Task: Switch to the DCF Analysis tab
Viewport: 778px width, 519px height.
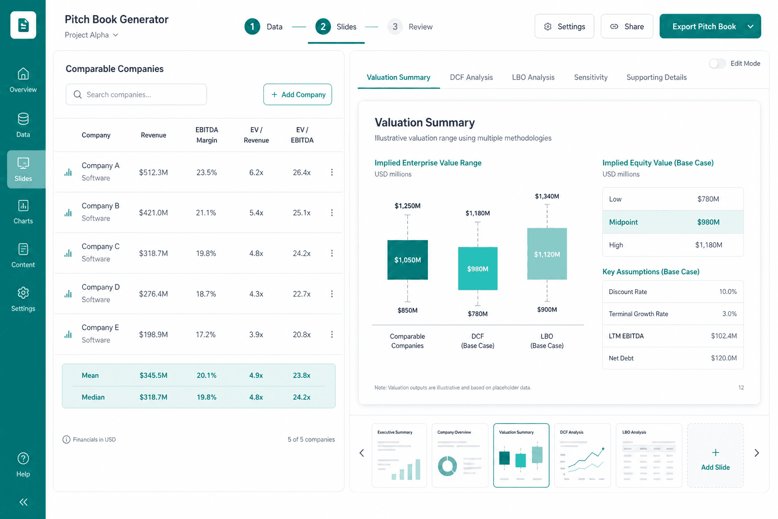Action: click(x=472, y=78)
